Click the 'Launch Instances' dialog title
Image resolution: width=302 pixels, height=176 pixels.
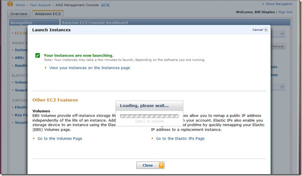[x=52, y=30]
